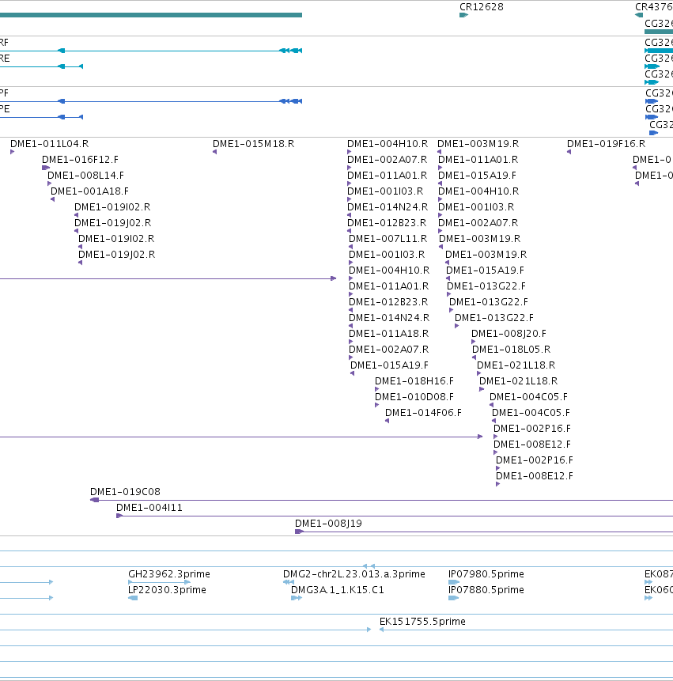Click the GH23962.3prime EST line glyph
673x681 pixels.
159,582
